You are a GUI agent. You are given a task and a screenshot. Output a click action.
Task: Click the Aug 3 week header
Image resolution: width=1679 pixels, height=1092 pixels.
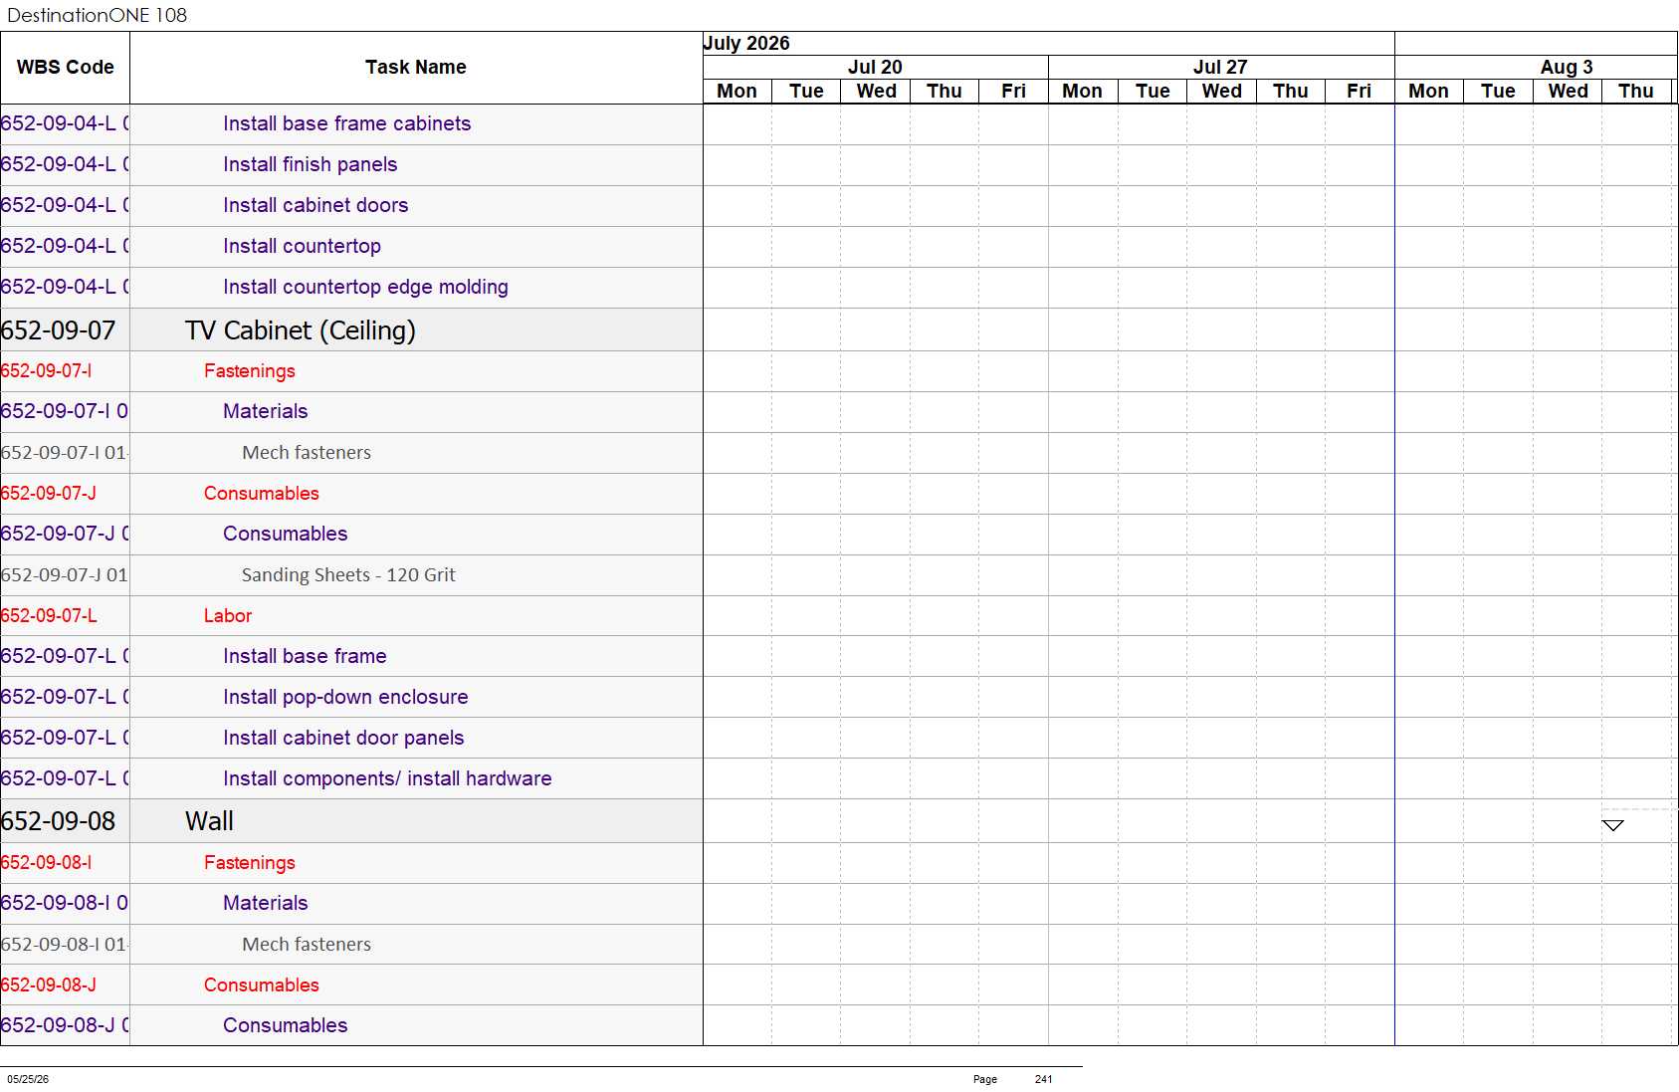[x=1567, y=67]
